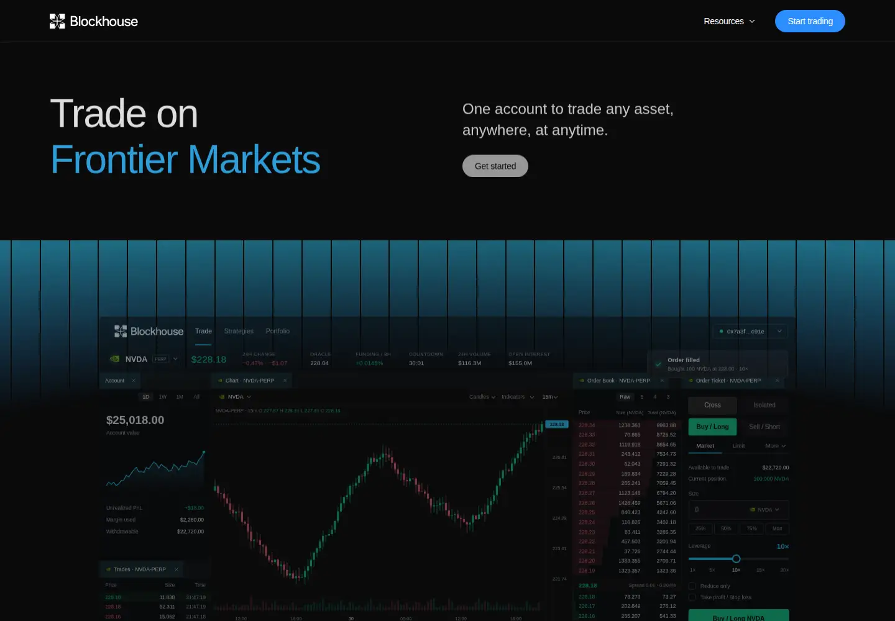Close the Chart NVDA-PERP panel tab
The image size is (895, 621).
click(285, 381)
